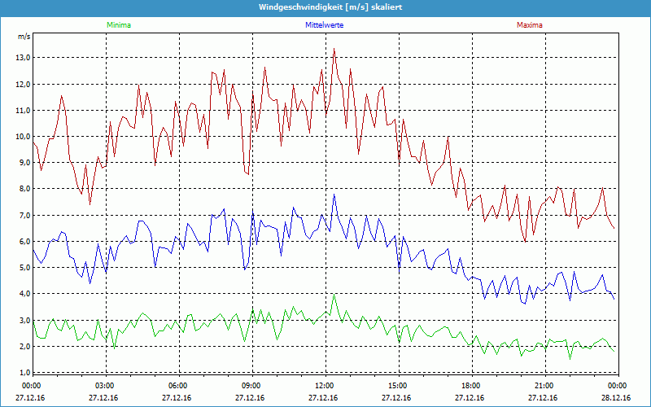Click the m/s unit label on axis

(x=24, y=37)
